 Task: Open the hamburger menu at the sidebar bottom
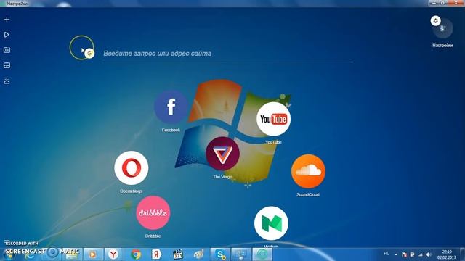click(x=7, y=240)
